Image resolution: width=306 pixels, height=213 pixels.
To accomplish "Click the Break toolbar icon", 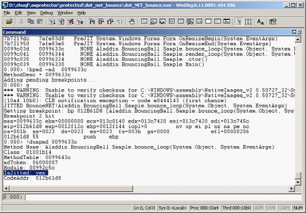I will pos(80,21).
